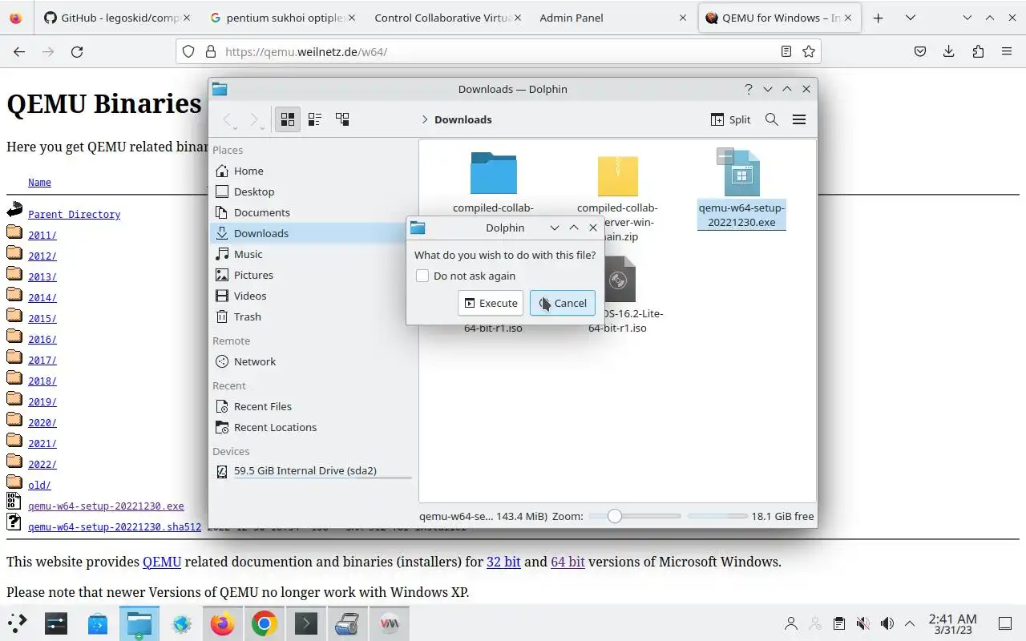
Task: Bookmark this page with star icon
Action: pyautogui.click(x=809, y=51)
